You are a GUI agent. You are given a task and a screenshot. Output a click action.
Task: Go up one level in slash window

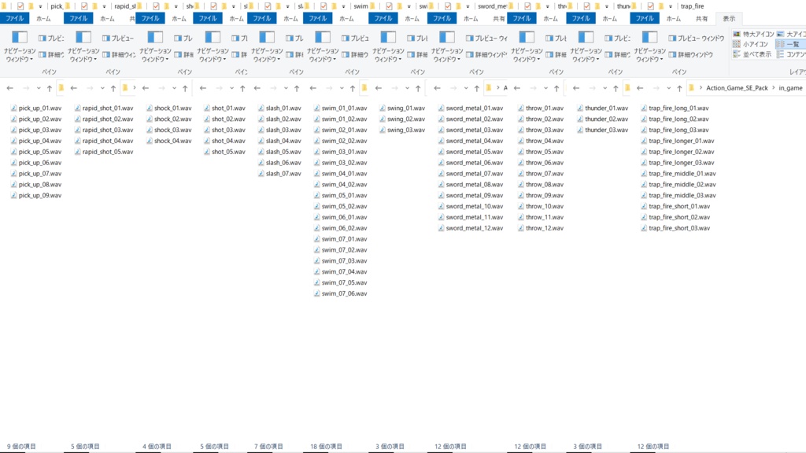[x=297, y=88]
